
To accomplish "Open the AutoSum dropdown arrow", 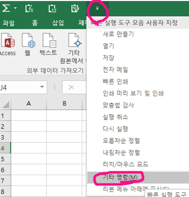I will pos(16,8).
